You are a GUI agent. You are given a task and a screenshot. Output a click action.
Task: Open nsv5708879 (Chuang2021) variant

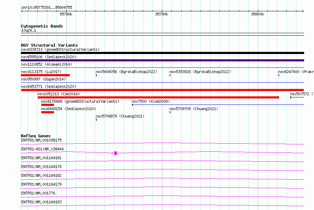tap(120, 116)
